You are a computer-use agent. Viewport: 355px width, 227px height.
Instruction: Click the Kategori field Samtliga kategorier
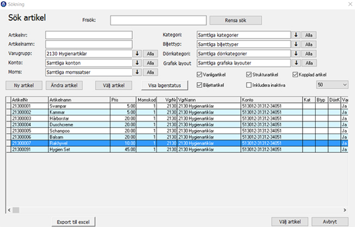point(244,35)
